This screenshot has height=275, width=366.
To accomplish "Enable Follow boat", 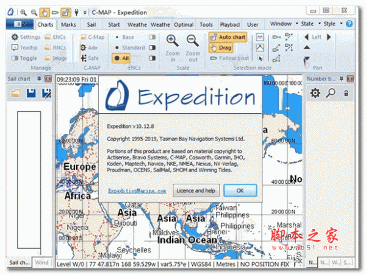I will [229, 58].
